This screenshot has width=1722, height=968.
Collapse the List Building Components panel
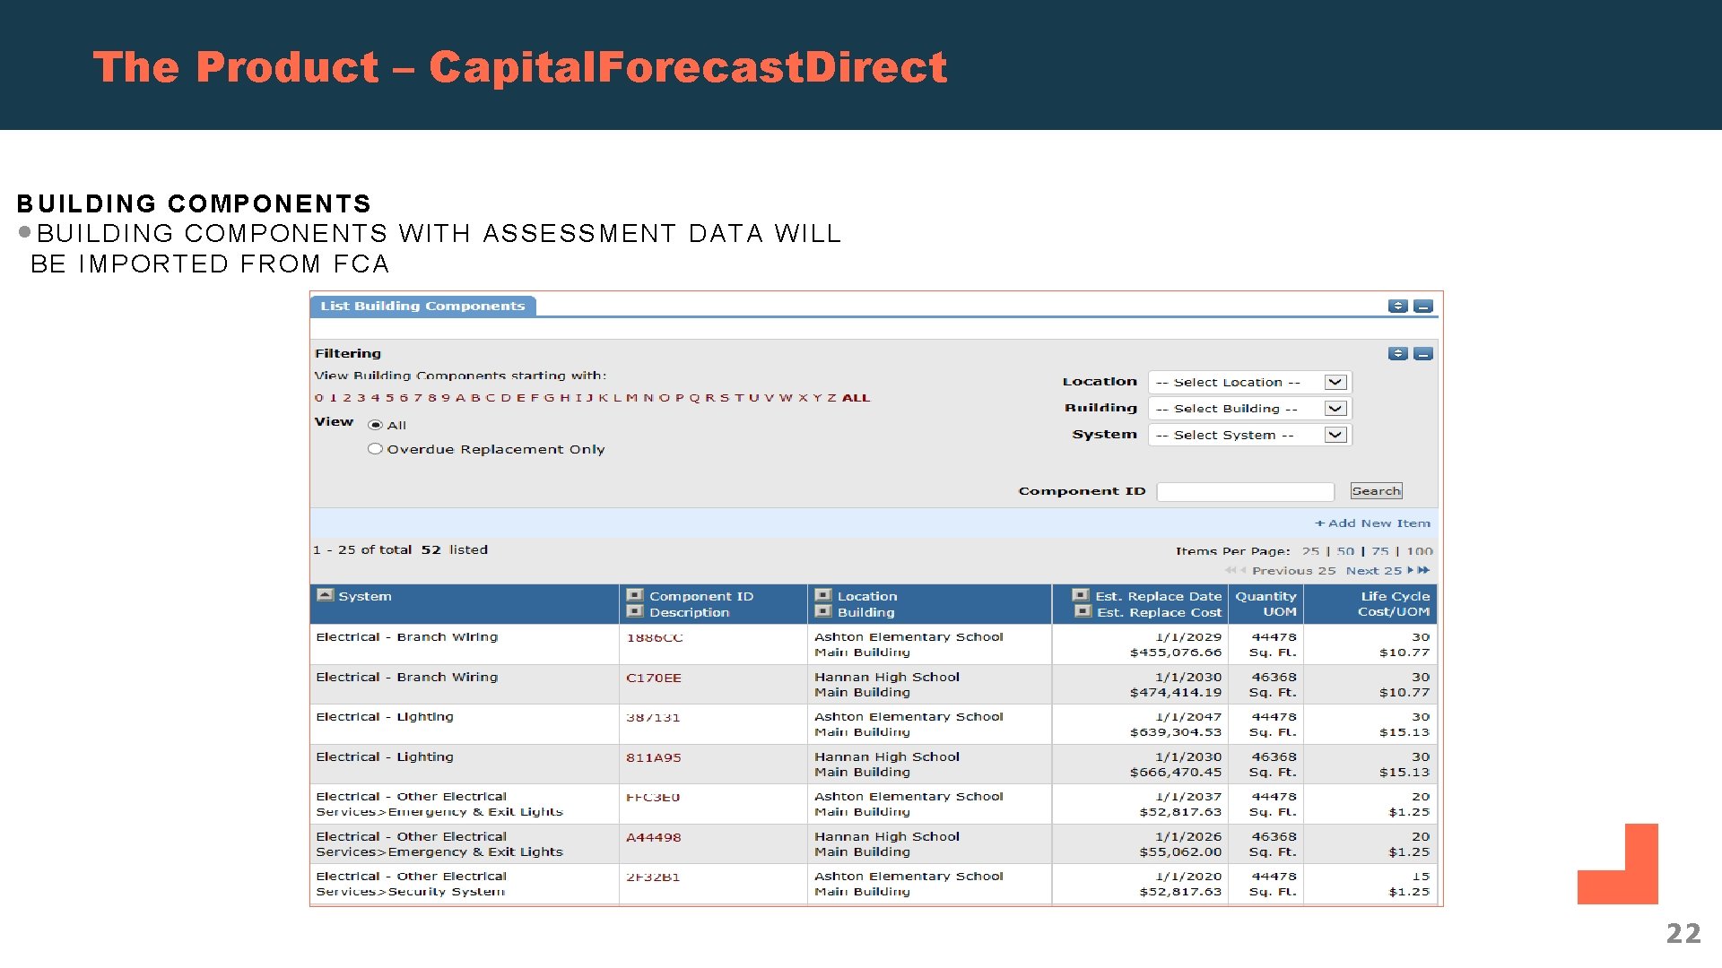pyautogui.click(x=1423, y=307)
